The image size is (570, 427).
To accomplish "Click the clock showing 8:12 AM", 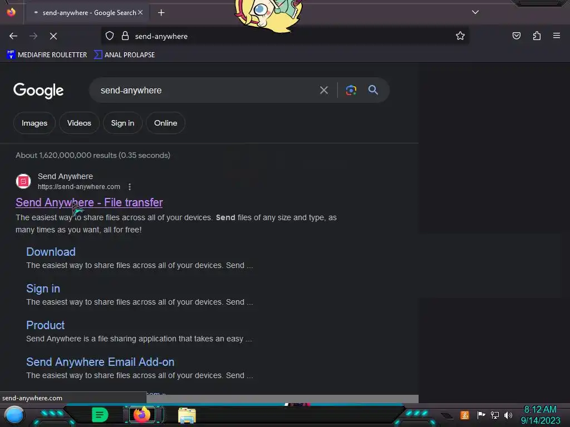I will [x=540, y=410].
